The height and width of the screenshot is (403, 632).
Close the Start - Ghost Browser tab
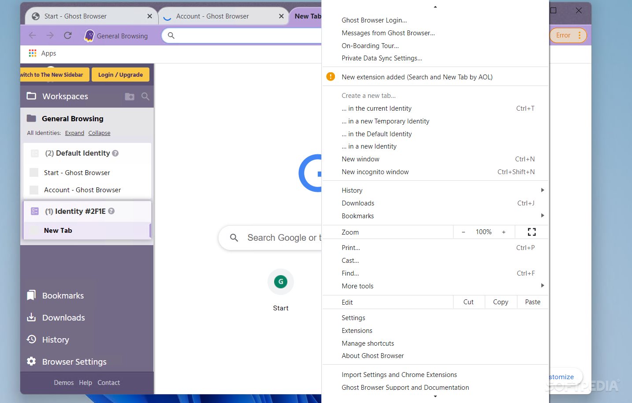tap(150, 16)
